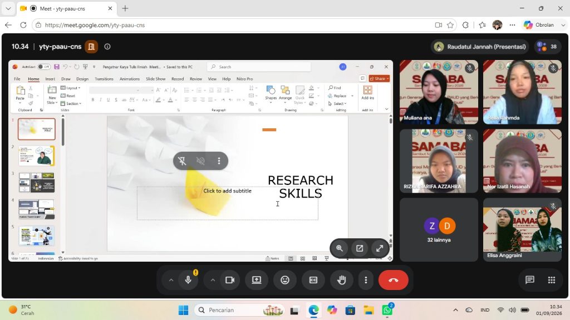Open the chat panel icon
570x320 pixels.
point(530,280)
